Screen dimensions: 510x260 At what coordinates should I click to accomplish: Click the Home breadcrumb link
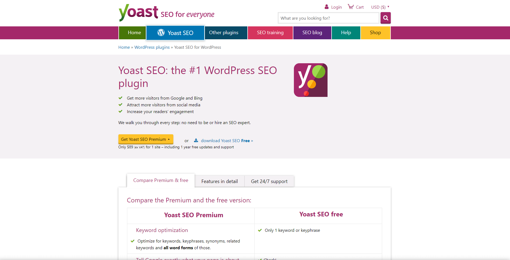124,47
